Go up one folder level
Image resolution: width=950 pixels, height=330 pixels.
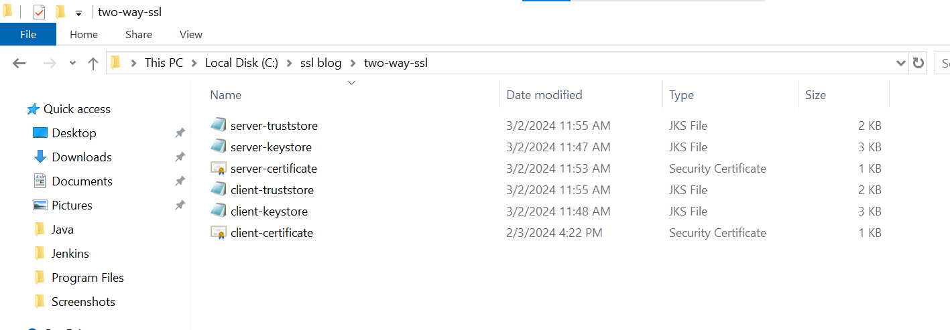93,63
